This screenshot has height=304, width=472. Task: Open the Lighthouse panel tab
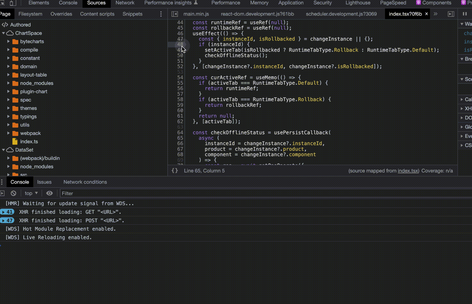(358, 3)
